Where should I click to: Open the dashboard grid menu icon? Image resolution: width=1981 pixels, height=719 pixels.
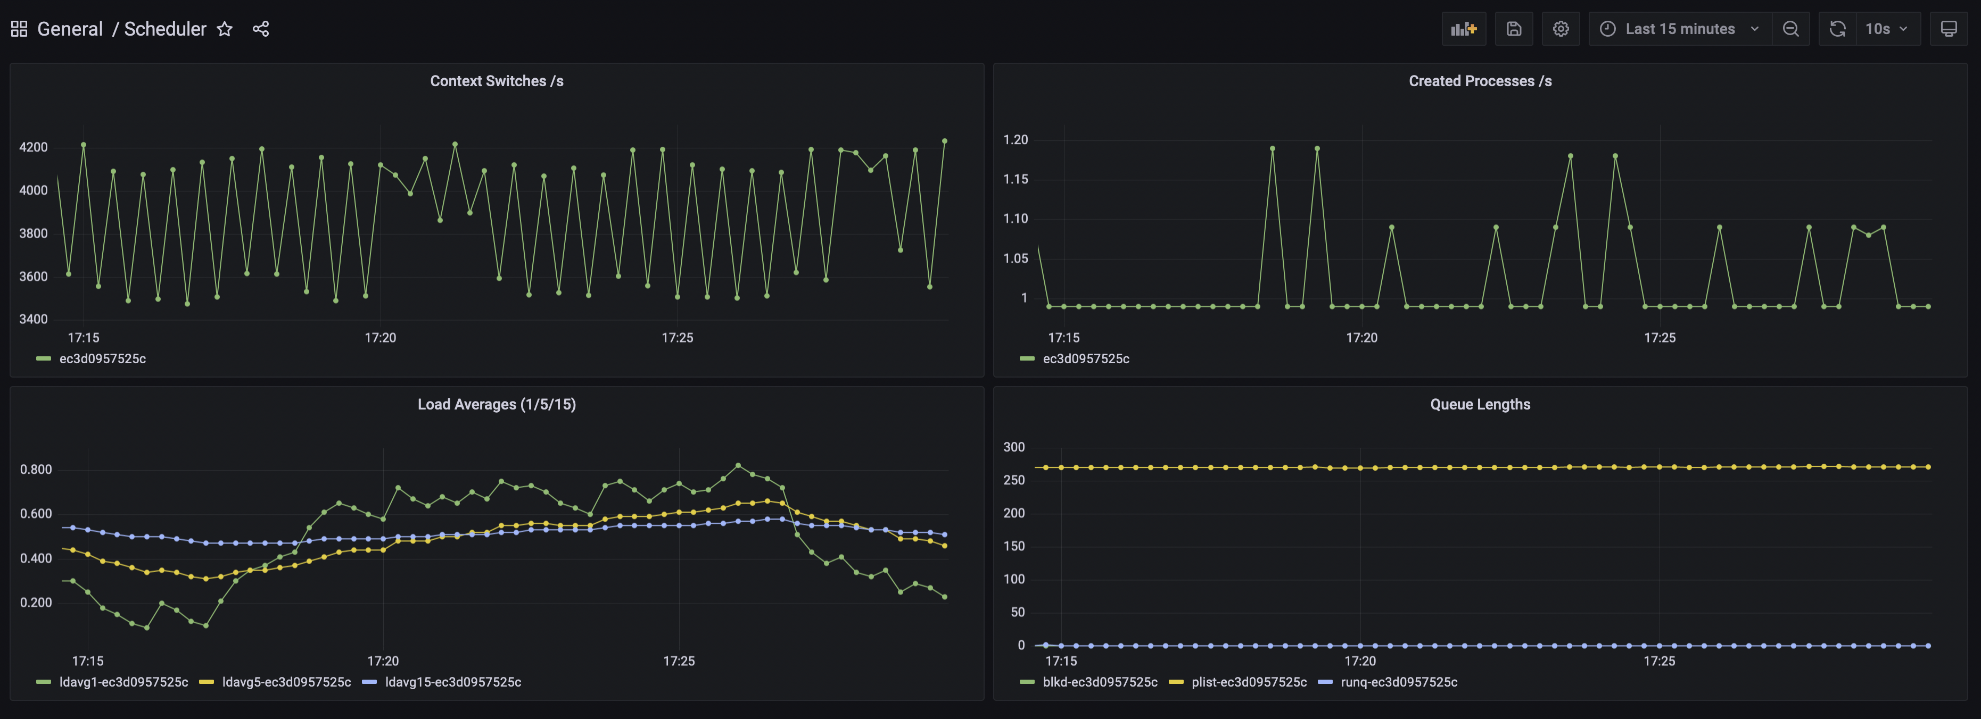19,29
